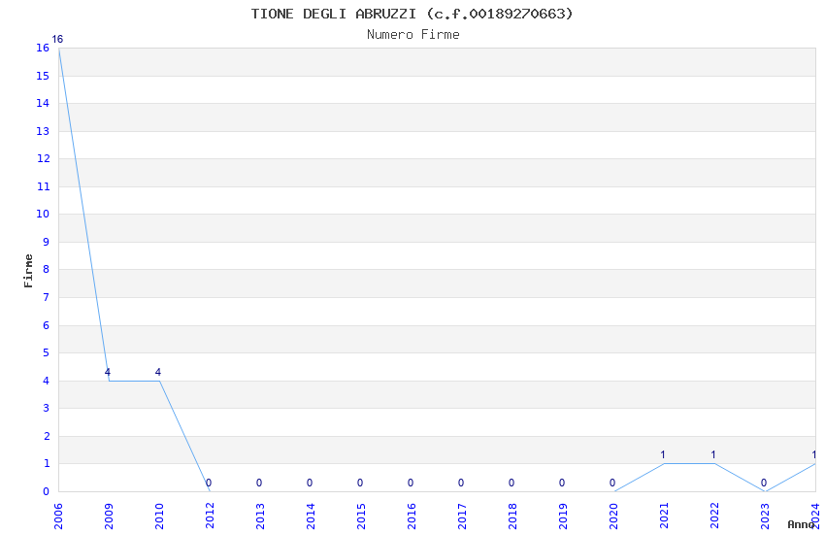Screen dimensions: 825x534
Task: Click the data label 0 above 2017
Action: click(461, 483)
